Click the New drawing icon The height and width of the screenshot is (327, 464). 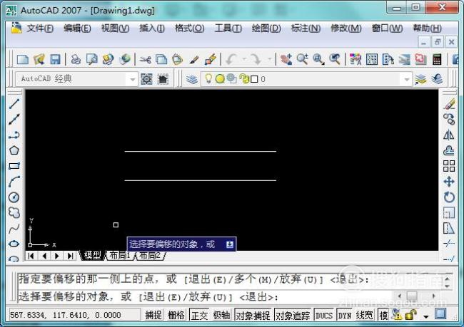pyautogui.click(x=23, y=59)
